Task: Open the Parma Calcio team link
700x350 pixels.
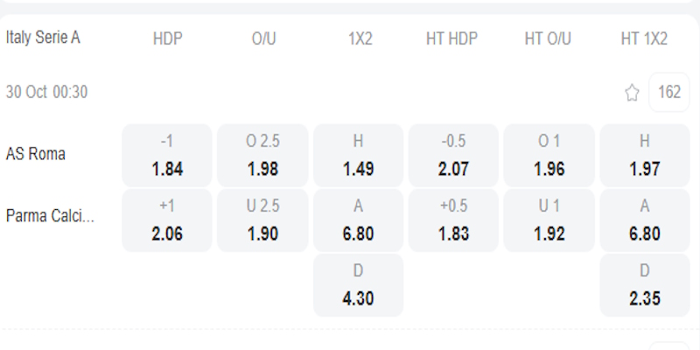Action: 49,215
